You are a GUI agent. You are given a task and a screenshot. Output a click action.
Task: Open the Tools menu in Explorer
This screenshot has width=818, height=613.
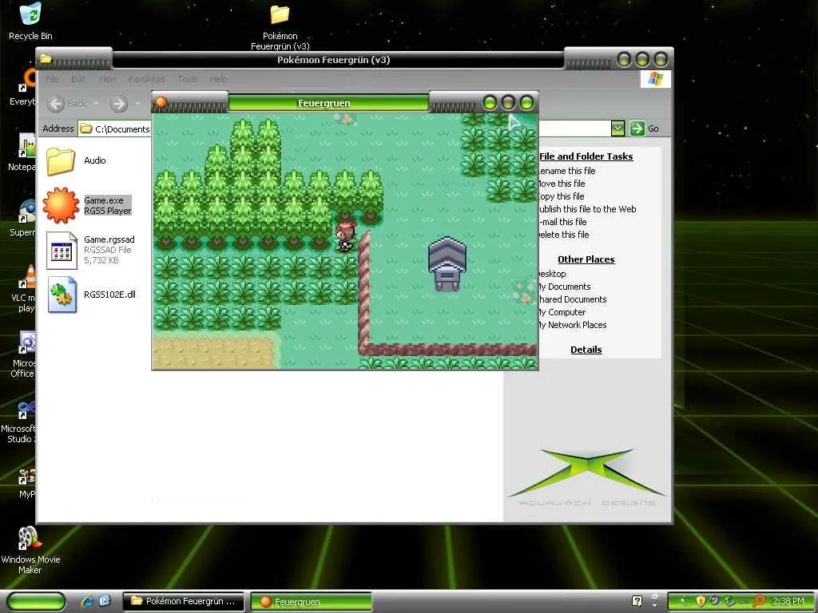188,79
